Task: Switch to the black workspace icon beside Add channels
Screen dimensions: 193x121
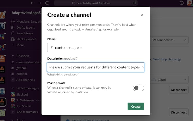Action: coord(3,80)
